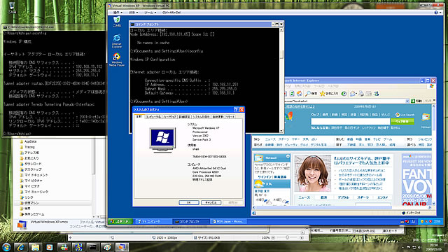Open the Virtual PC help icon
Screen dimensions: 448x252
pos(436,13)
